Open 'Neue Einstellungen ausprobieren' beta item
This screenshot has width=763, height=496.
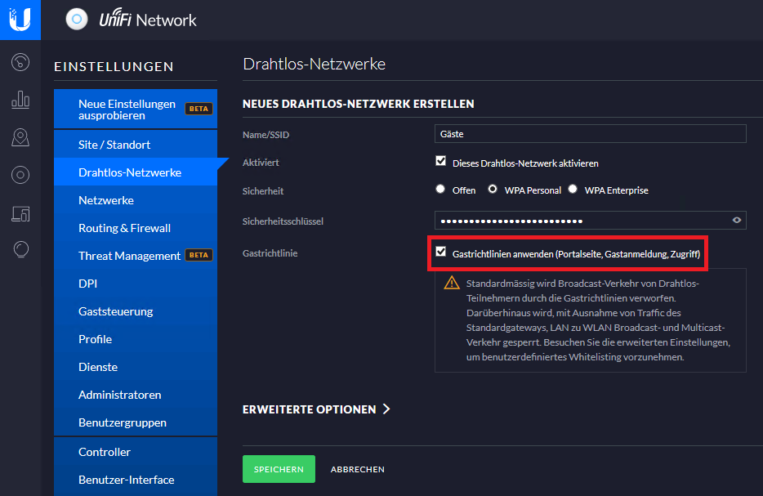point(127,109)
